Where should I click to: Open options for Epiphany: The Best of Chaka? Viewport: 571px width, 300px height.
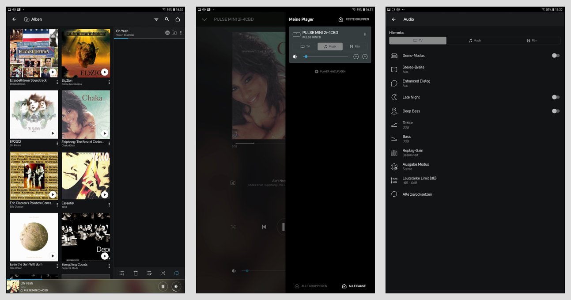point(109,144)
